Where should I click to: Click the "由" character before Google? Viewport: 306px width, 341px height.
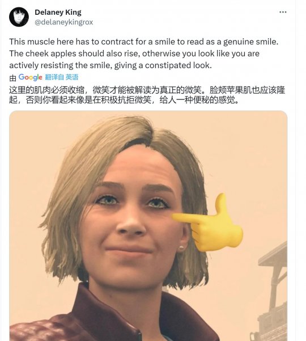(x=13, y=78)
